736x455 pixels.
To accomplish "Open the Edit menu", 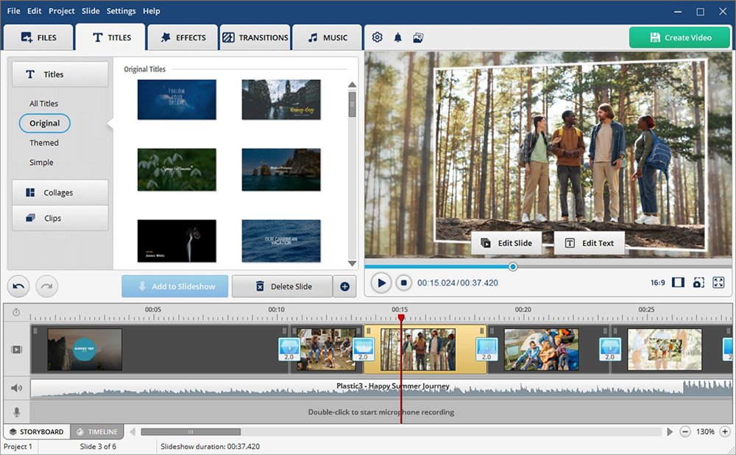I will coord(35,11).
